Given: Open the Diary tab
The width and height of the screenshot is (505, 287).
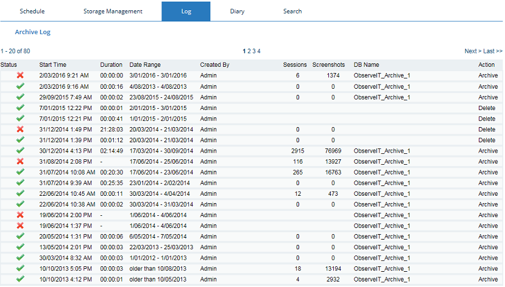Looking at the screenshot, I should tap(238, 12).
